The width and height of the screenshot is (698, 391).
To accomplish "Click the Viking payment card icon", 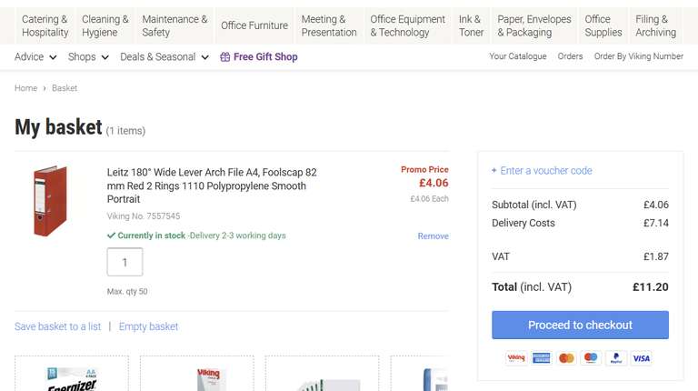I will (x=516, y=358).
